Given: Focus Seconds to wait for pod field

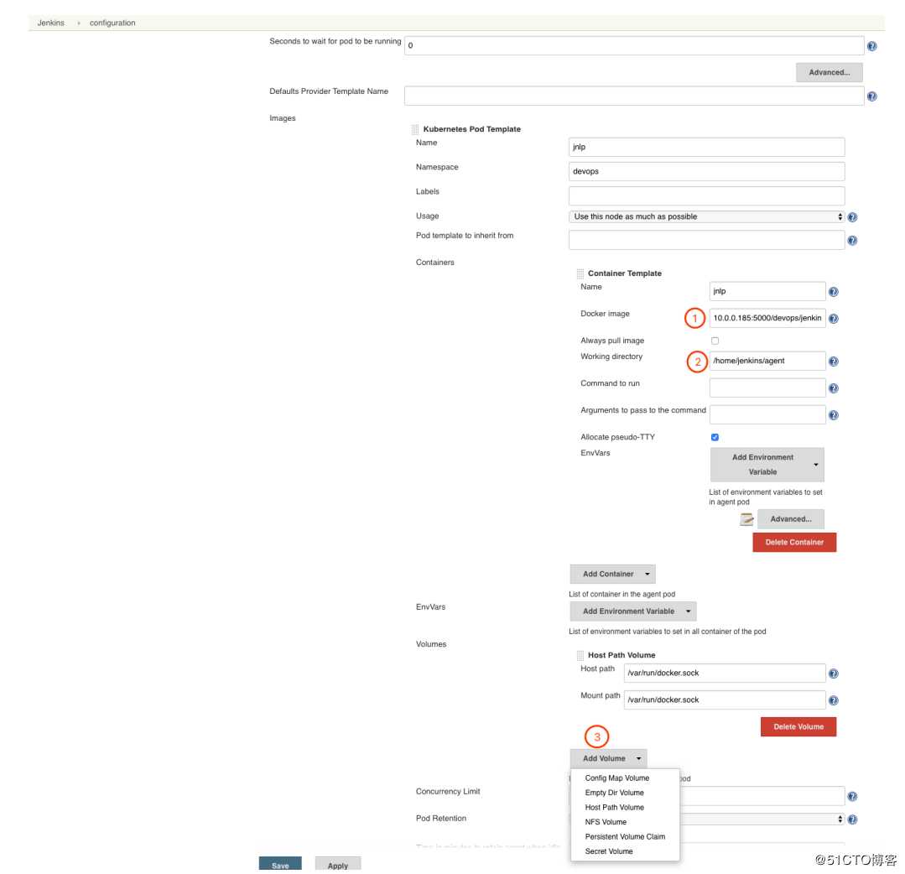Looking at the screenshot, I should 634,45.
